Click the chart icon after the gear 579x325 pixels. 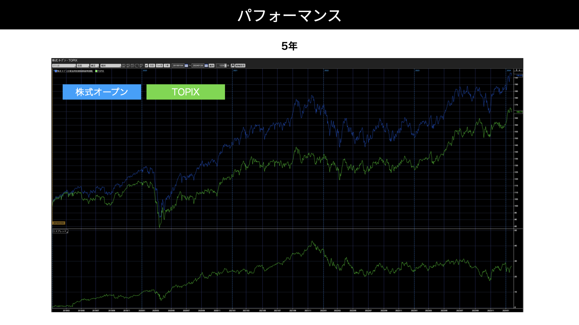(x=141, y=66)
